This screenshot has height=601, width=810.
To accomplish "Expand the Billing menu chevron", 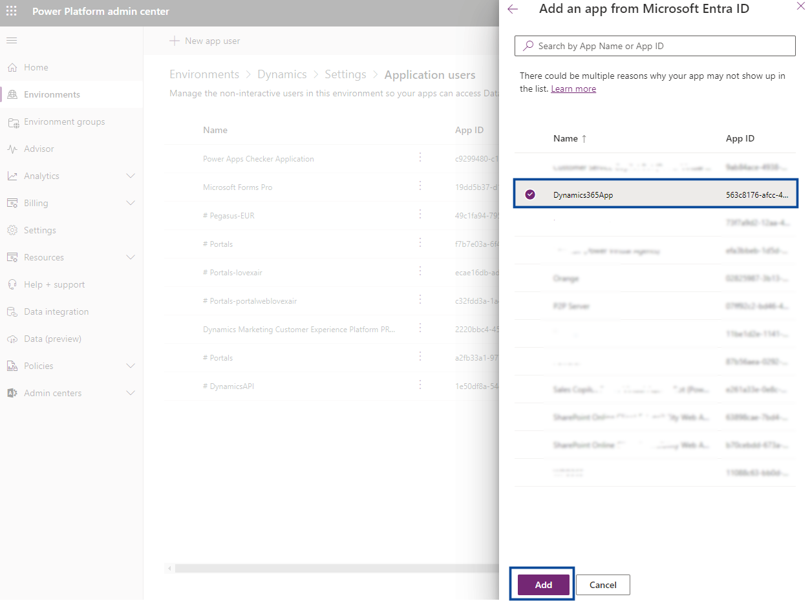I will click(x=131, y=203).
